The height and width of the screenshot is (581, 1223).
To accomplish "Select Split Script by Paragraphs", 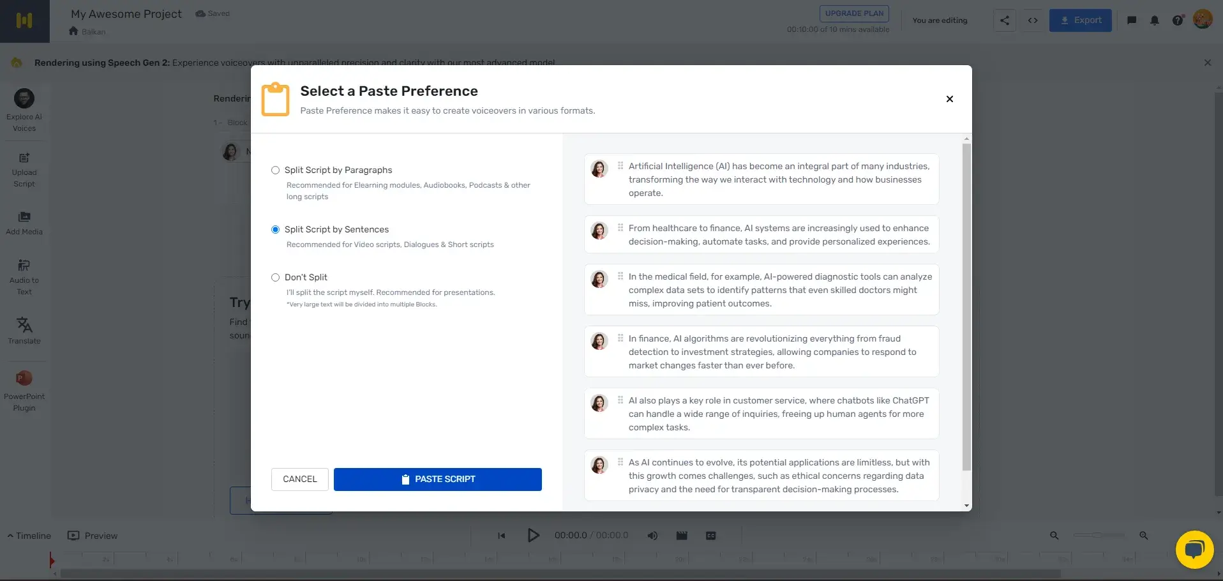I will click(275, 170).
